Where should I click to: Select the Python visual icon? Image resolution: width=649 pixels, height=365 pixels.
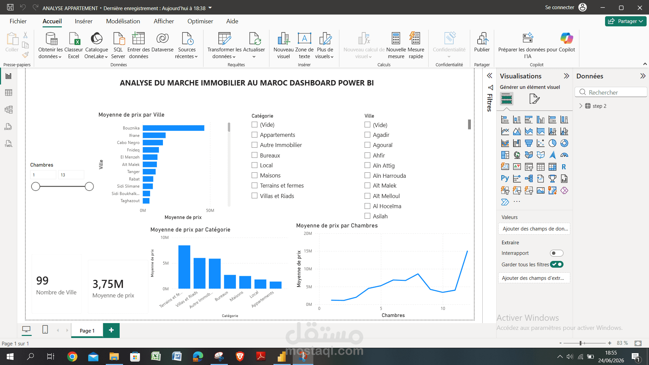coord(505,178)
